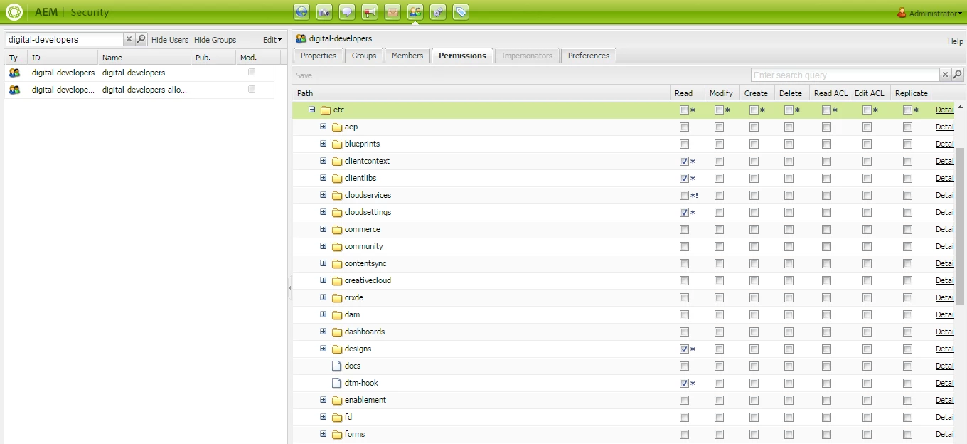
Task: Click the Hide Users button
Action: click(x=170, y=40)
